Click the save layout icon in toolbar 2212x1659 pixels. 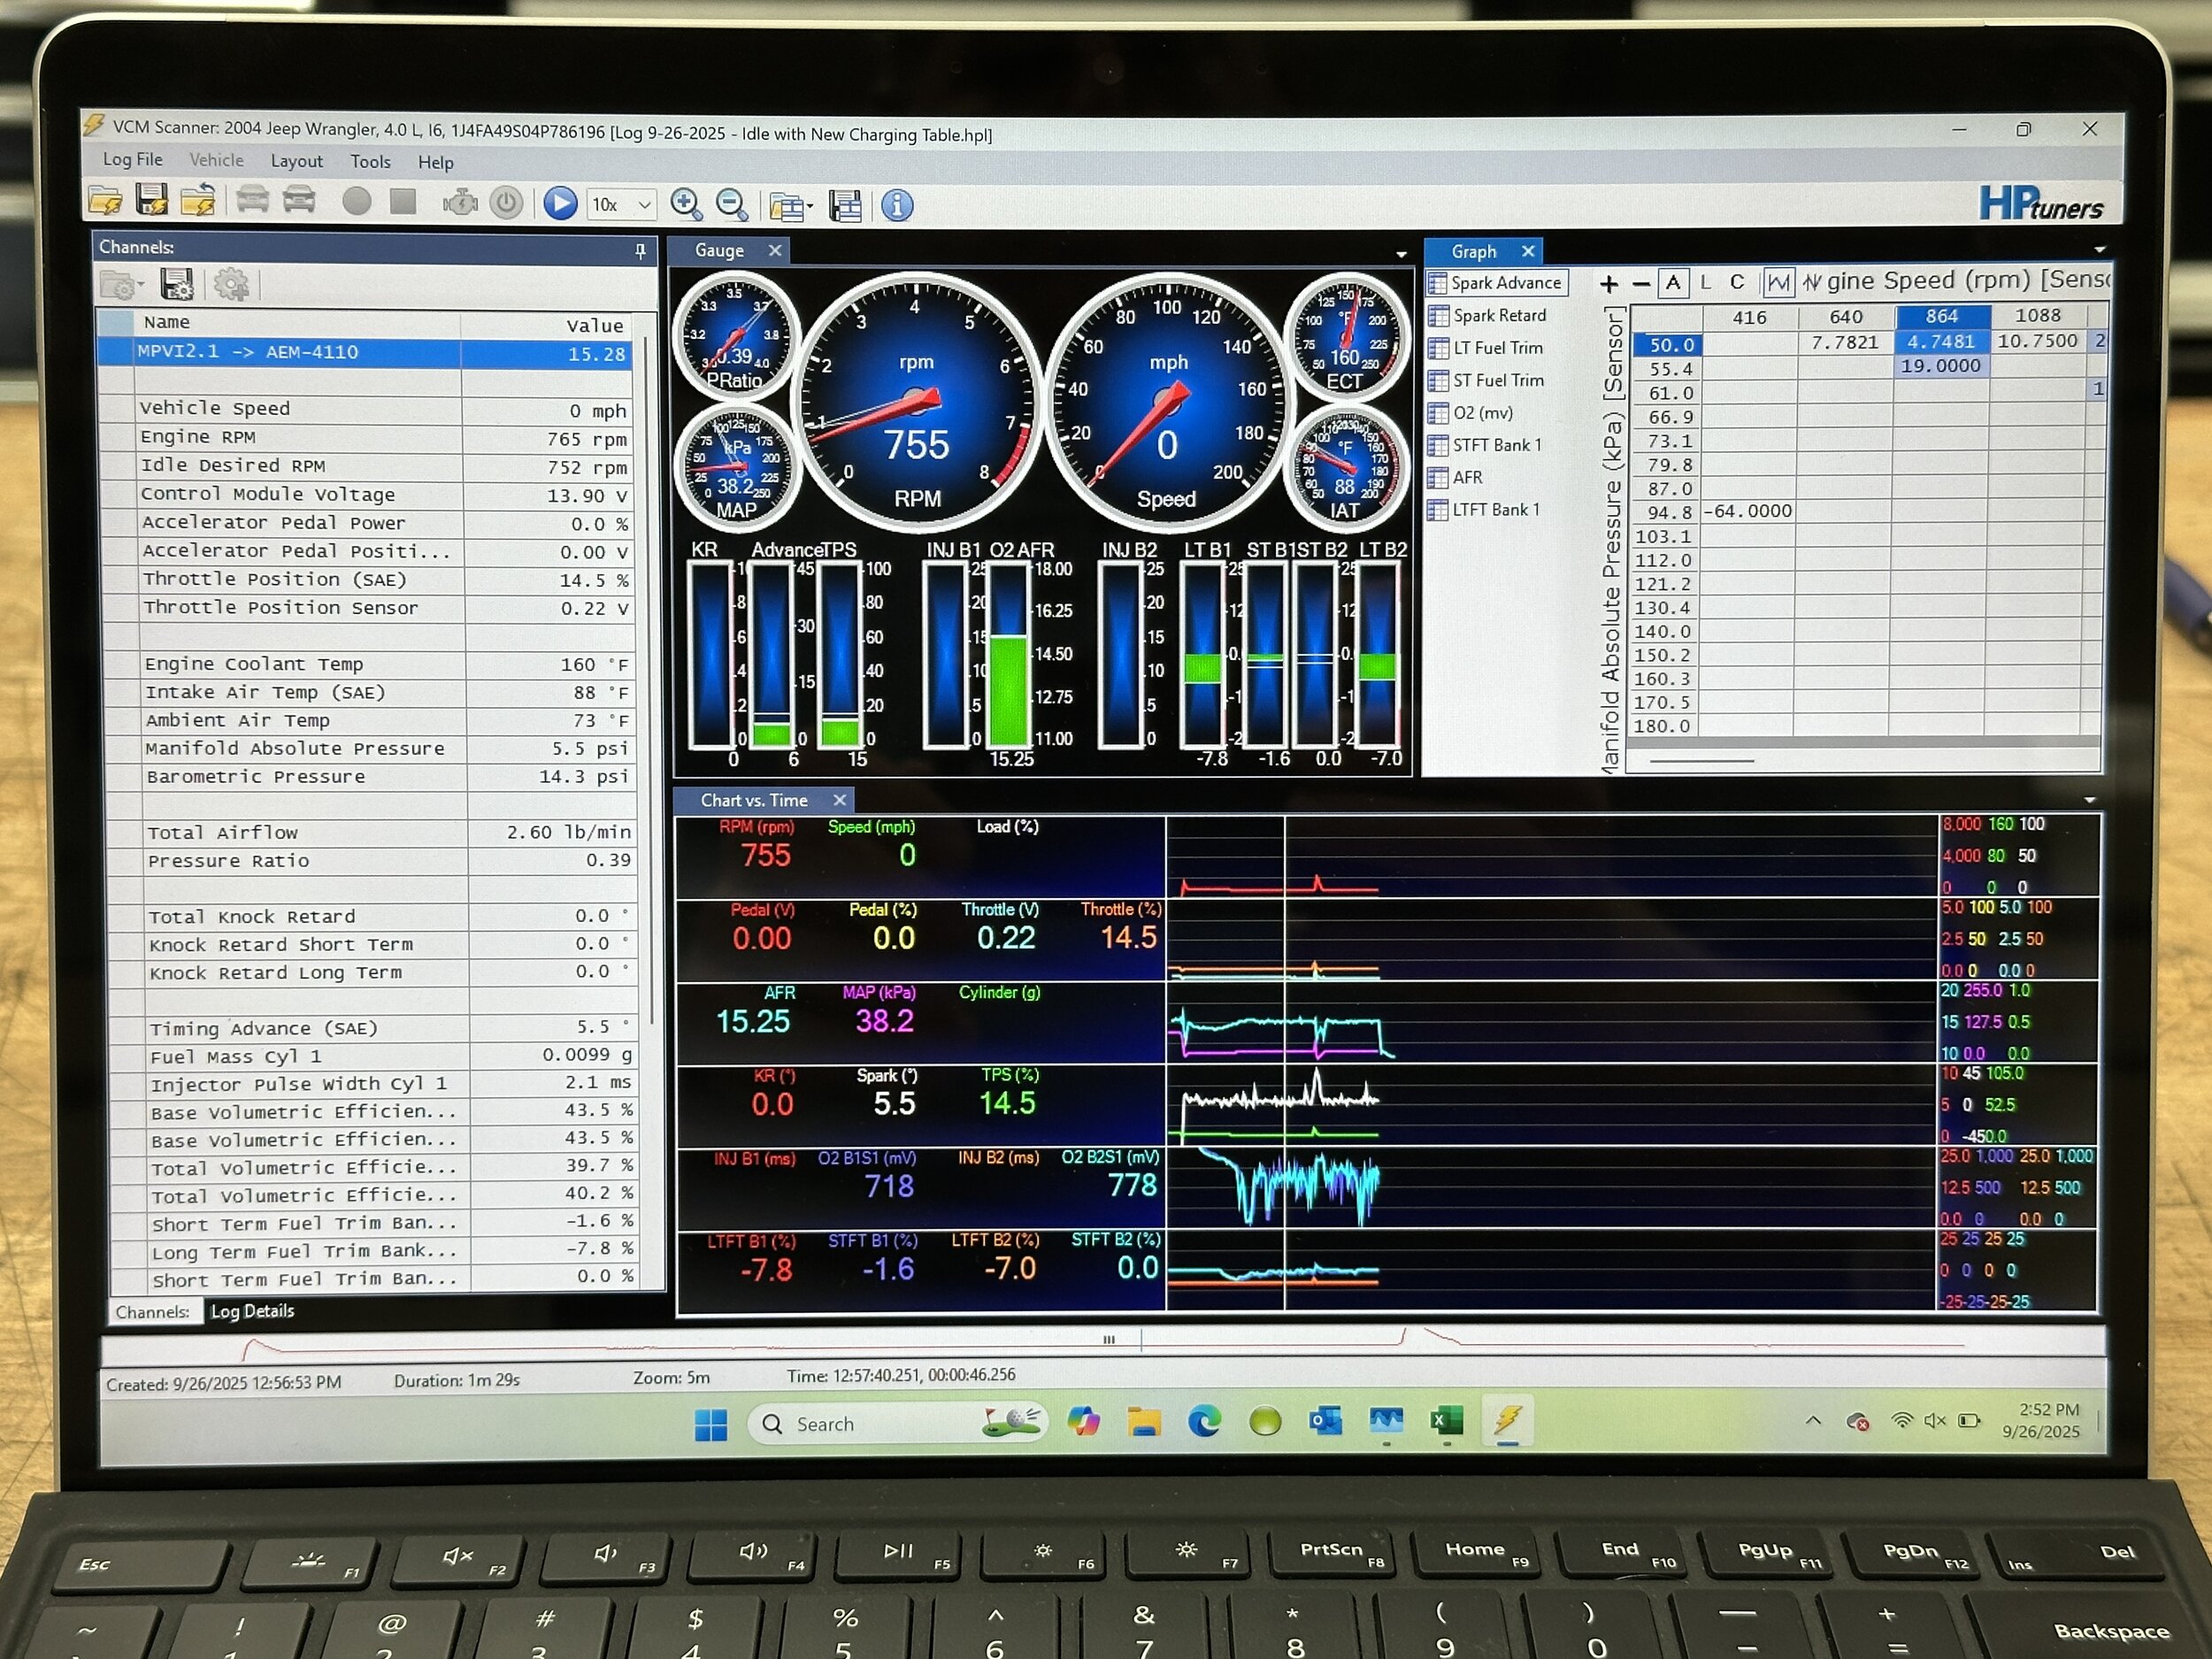click(845, 205)
